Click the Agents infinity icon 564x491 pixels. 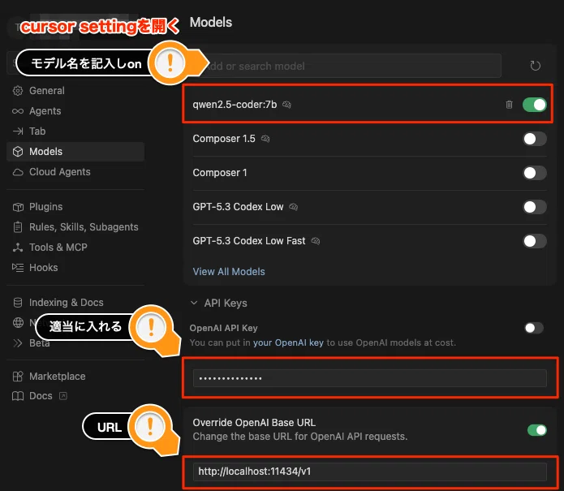(x=18, y=111)
